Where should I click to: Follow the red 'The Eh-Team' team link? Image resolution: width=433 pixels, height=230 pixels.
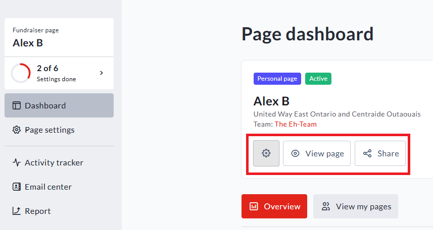pyautogui.click(x=296, y=124)
